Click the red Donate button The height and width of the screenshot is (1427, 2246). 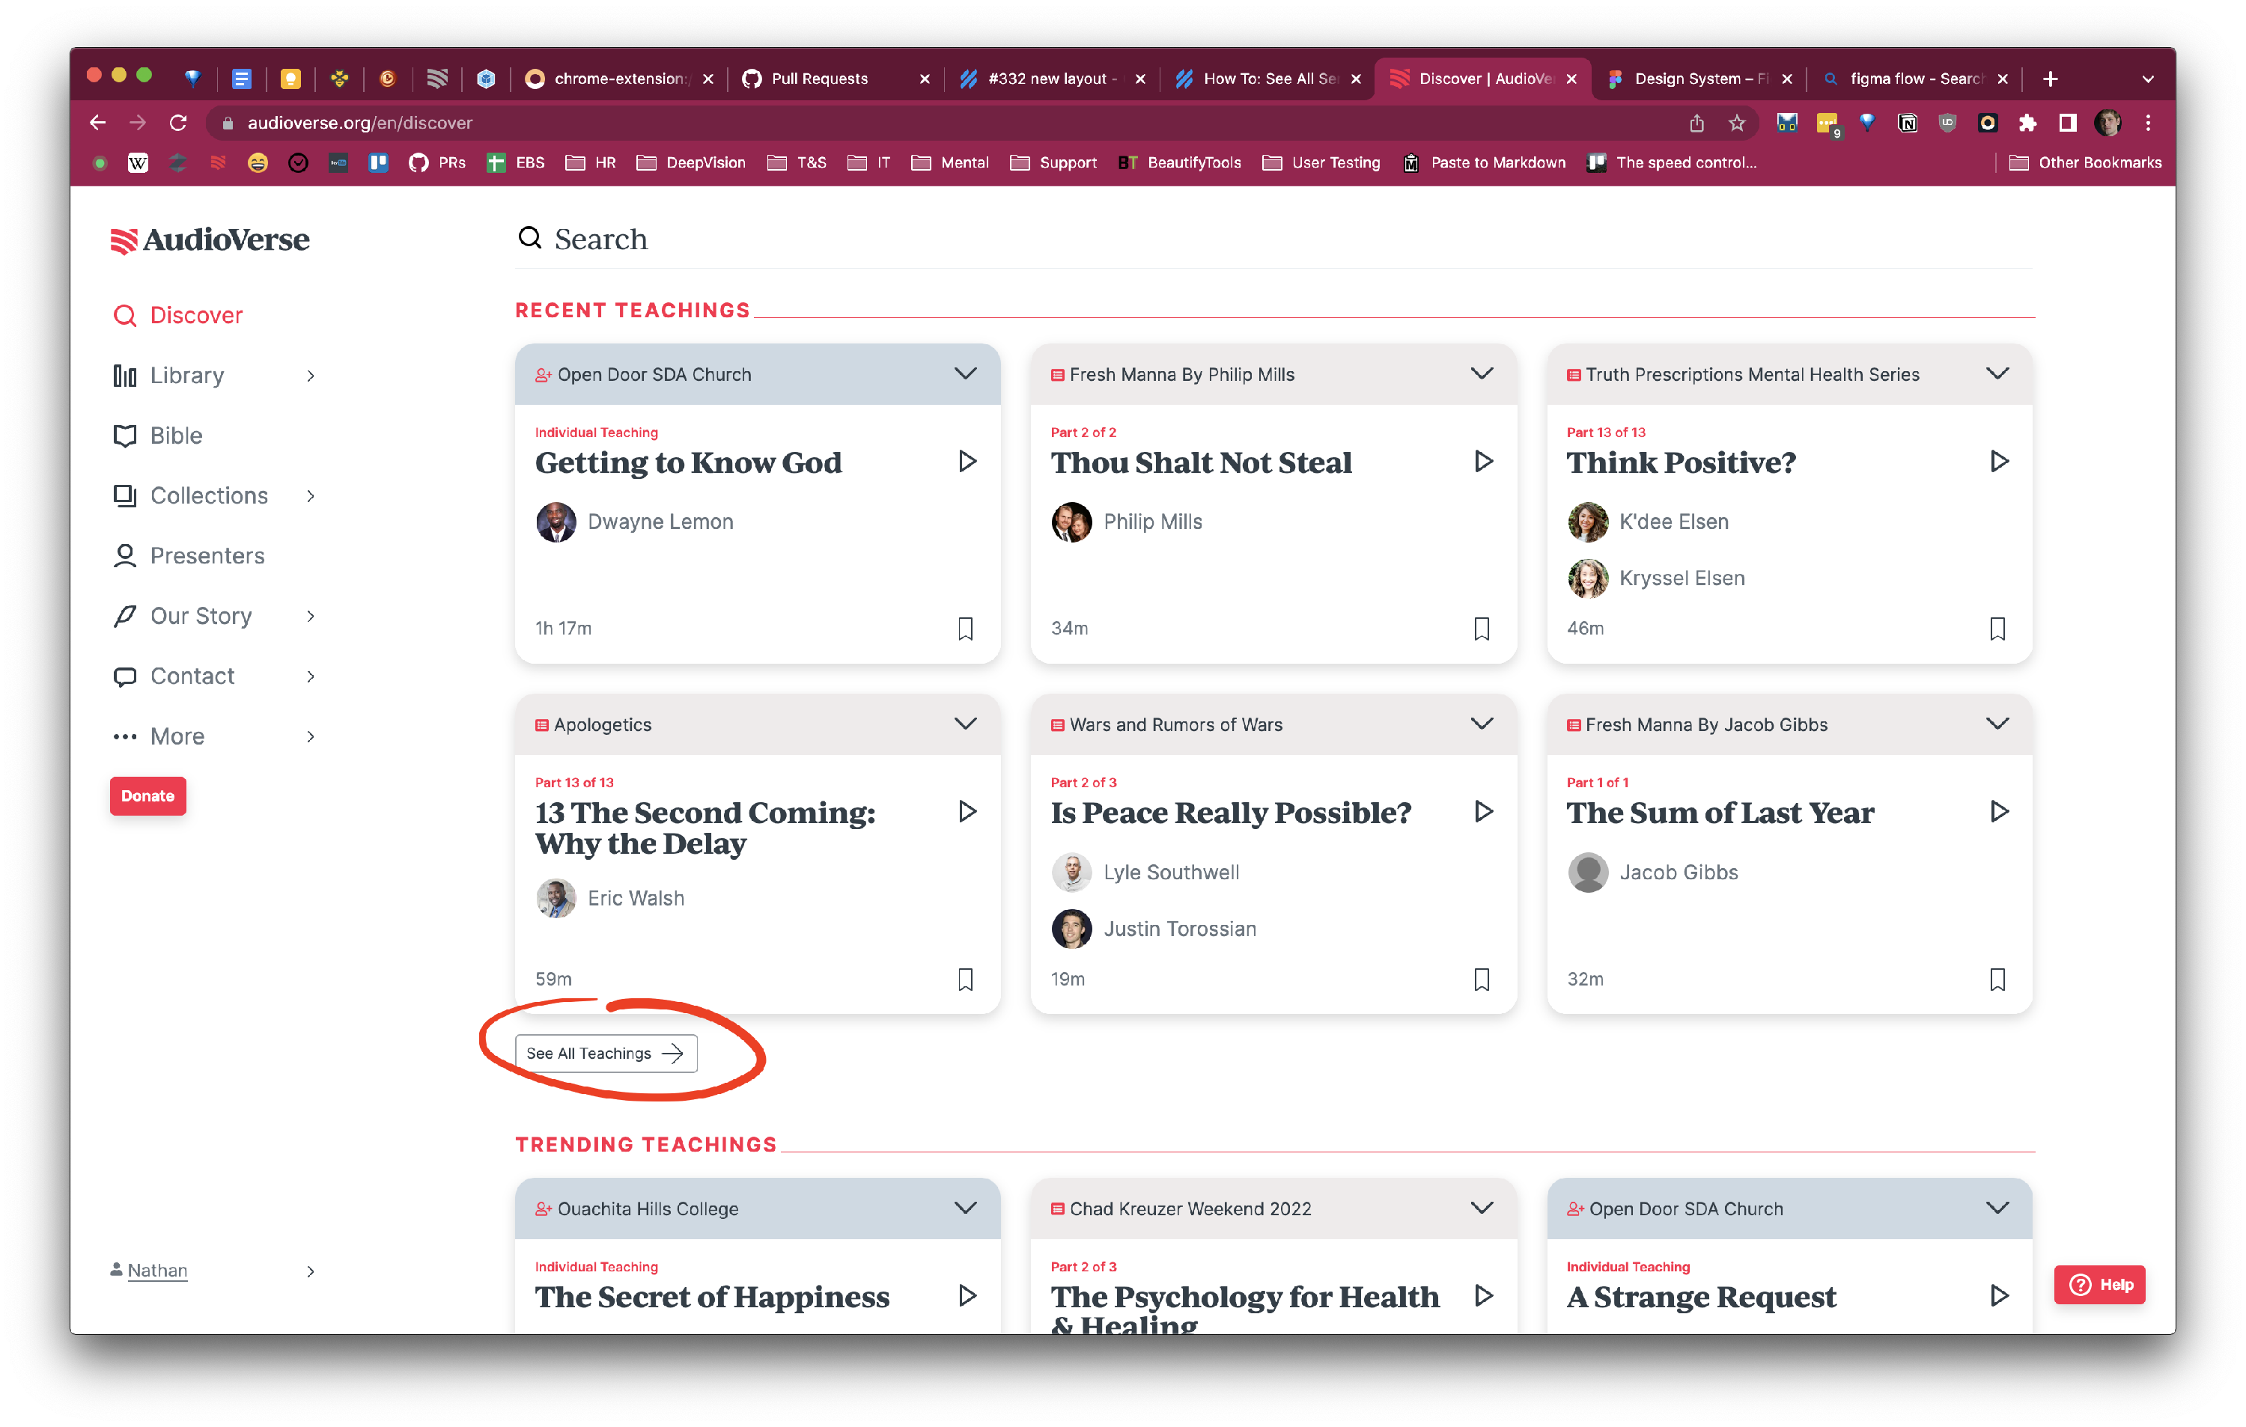(147, 795)
